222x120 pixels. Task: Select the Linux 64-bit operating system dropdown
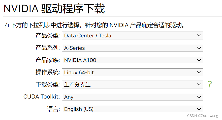(133, 73)
